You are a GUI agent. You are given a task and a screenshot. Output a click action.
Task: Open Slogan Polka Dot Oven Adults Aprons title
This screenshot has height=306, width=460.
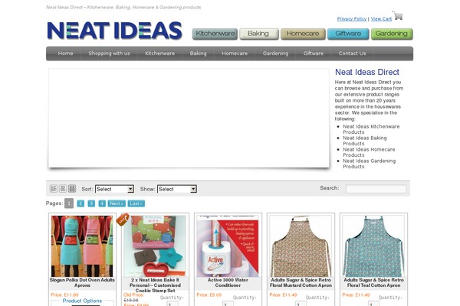(82, 282)
